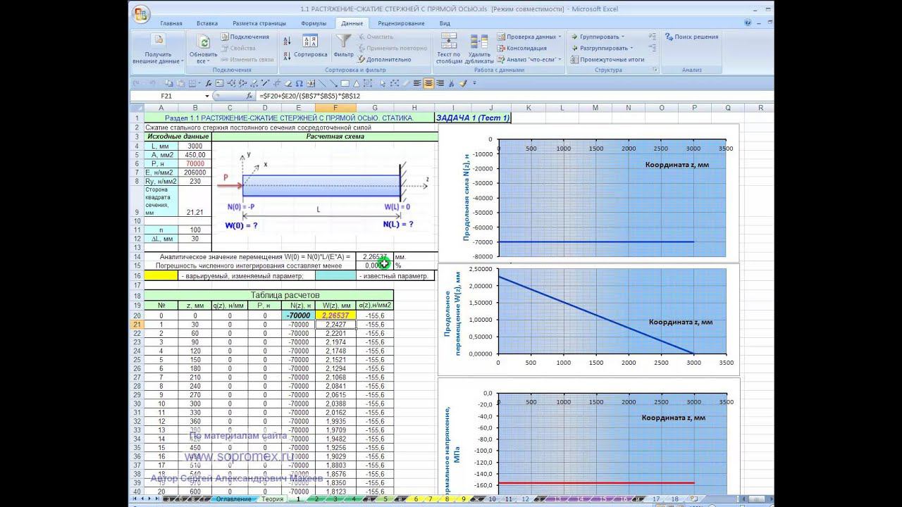
Task: Click Consolidate (Консолидация)
Action: pyautogui.click(x=521, y=48)
